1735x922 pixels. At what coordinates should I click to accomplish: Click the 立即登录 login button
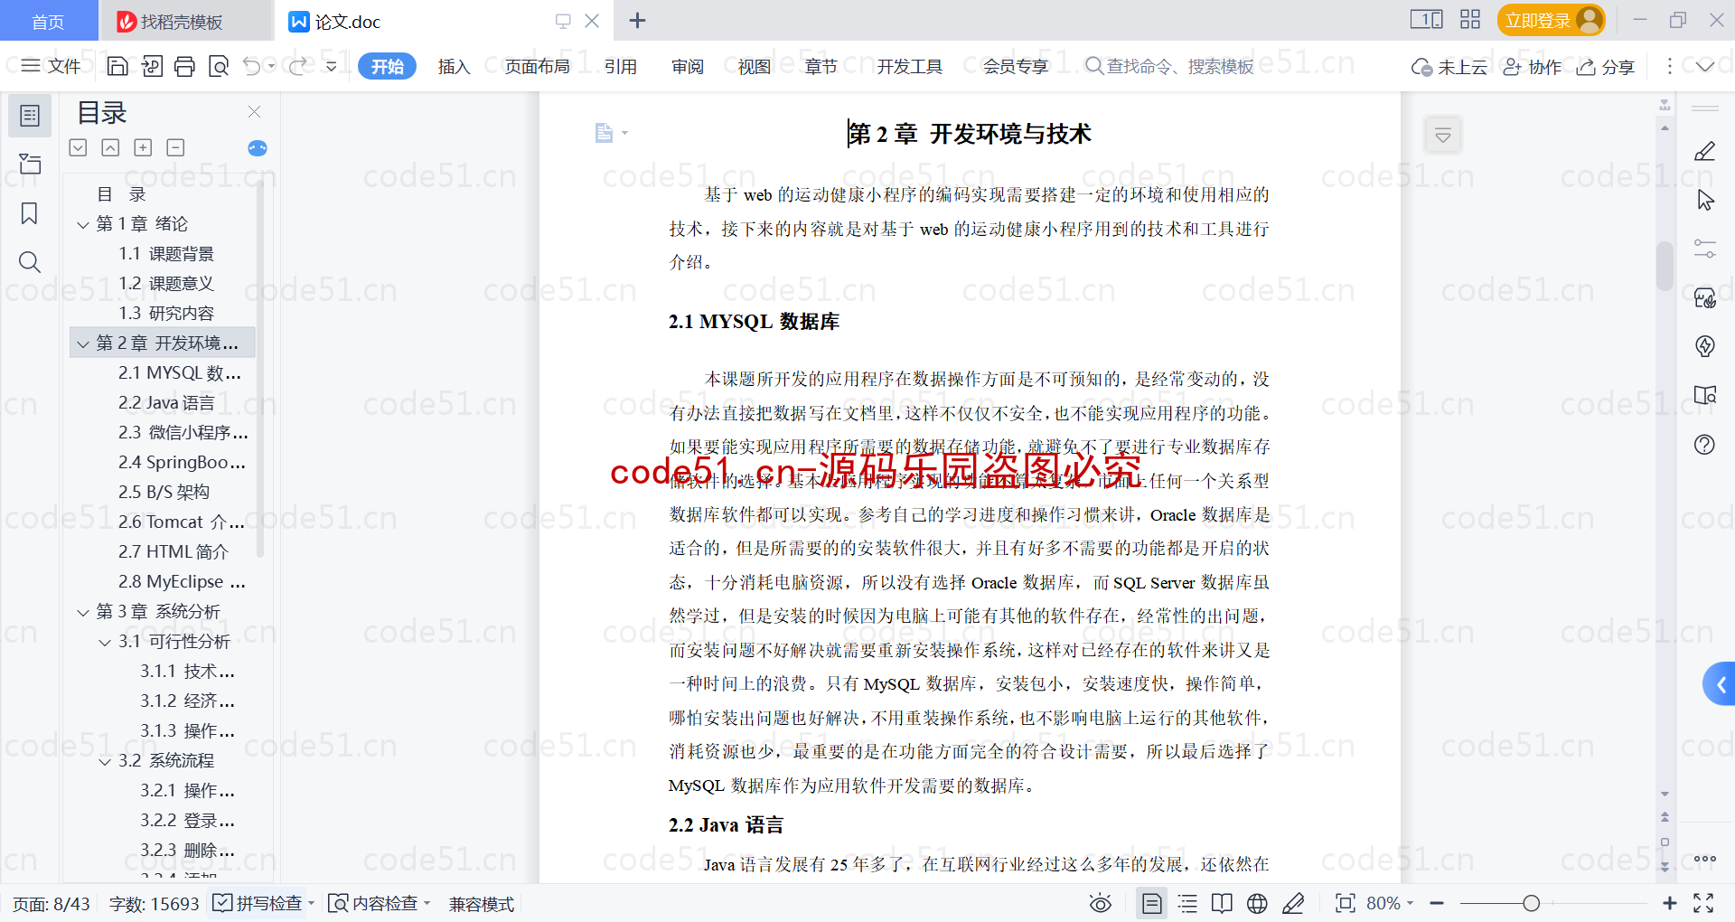(x=1551, y=20)
